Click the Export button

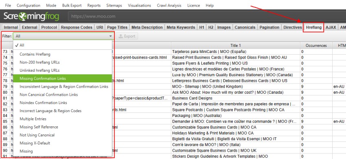tap(127, 36)
